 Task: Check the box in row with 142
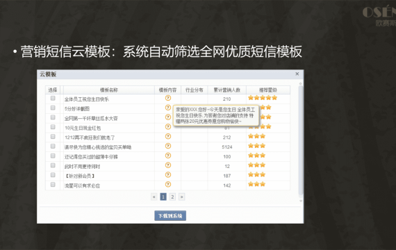53,184
